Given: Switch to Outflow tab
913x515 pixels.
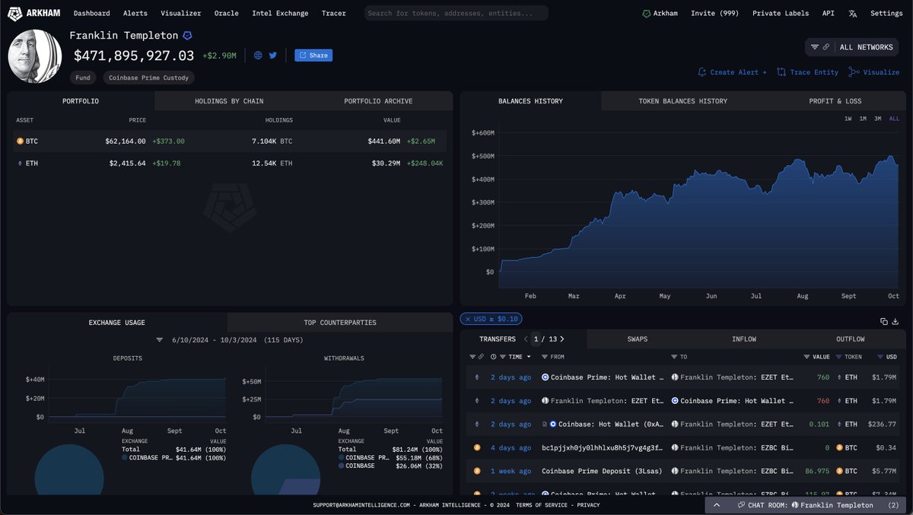Looking at the screenshot, I should coord(851,339).
